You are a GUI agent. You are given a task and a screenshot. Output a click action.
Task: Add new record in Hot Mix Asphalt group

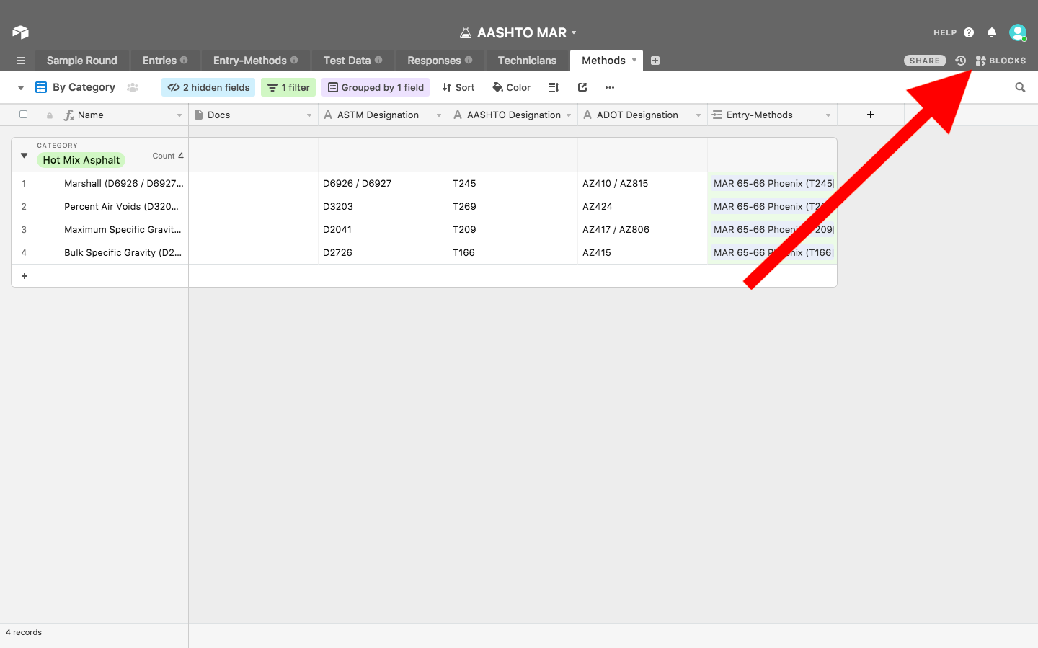(x=25, y=276)
